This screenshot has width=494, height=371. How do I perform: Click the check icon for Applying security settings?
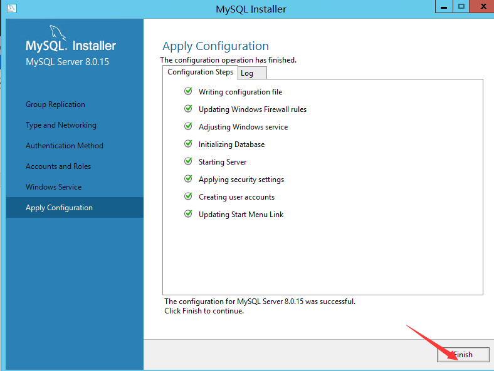188,179
